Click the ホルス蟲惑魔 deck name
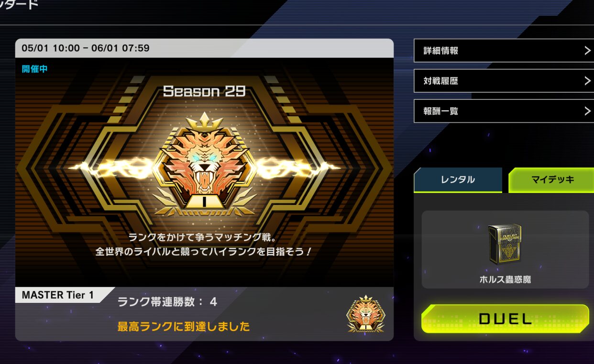This screenshot has width=594, height=364. (505, 279)
